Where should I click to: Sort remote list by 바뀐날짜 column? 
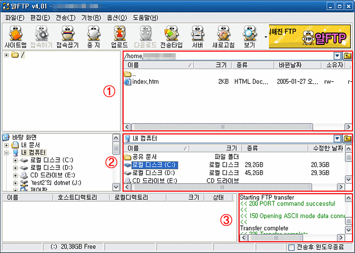(298, 65)
